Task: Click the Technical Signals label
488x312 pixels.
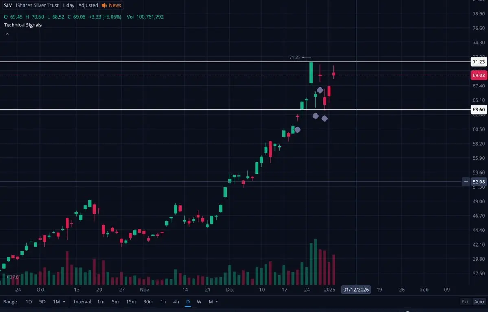Action: pos(23,25)
